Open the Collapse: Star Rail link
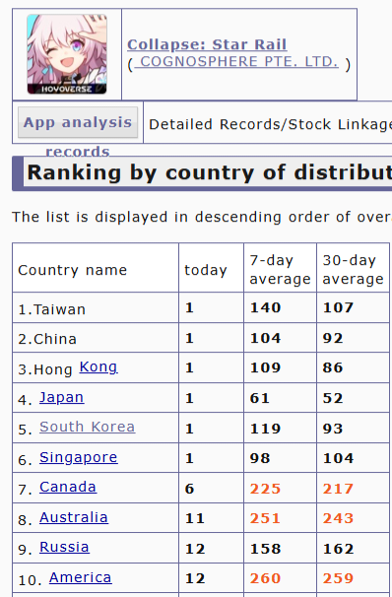 pyautogui.click(x=207, y=44)
